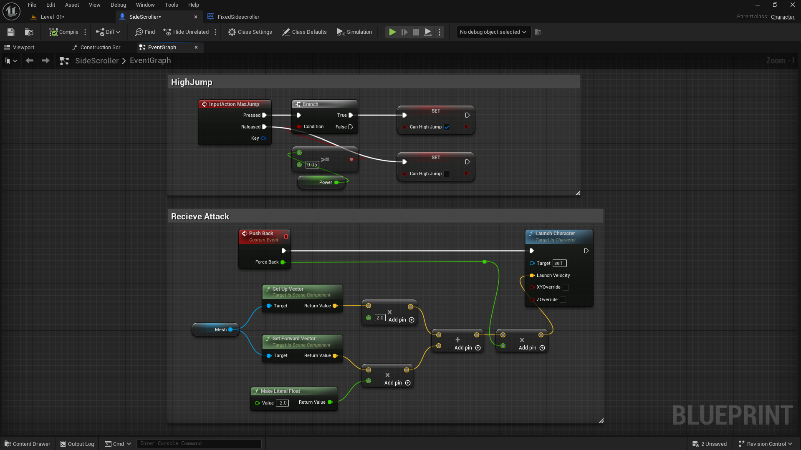Click the Enter Console Command field
The height and width of the screenshot is (450, 801).
tap(199, 444)
